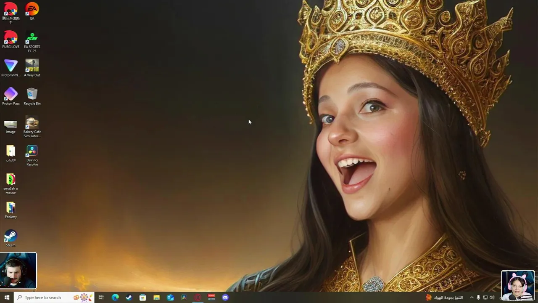Select the PUBG LOVE desktop icon
This screenshot has height=303, width=538.
point(11,40)
